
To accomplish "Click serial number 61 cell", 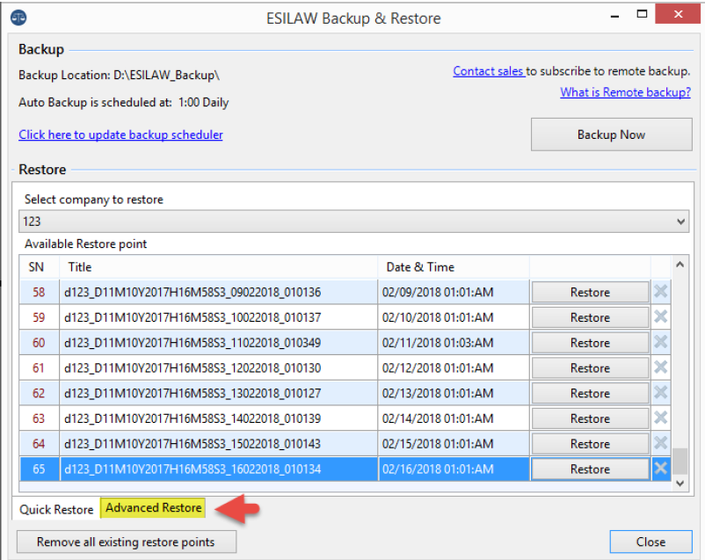I will point(39,368).
